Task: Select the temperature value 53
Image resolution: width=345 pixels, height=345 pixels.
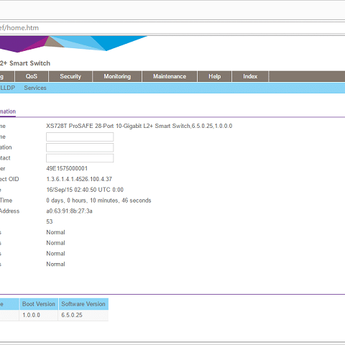Action: [x=50, y=221]
